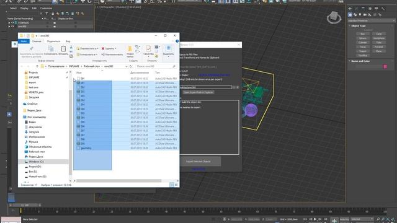
Task: Select the geometry file in the list
Action: click(86, 148)
